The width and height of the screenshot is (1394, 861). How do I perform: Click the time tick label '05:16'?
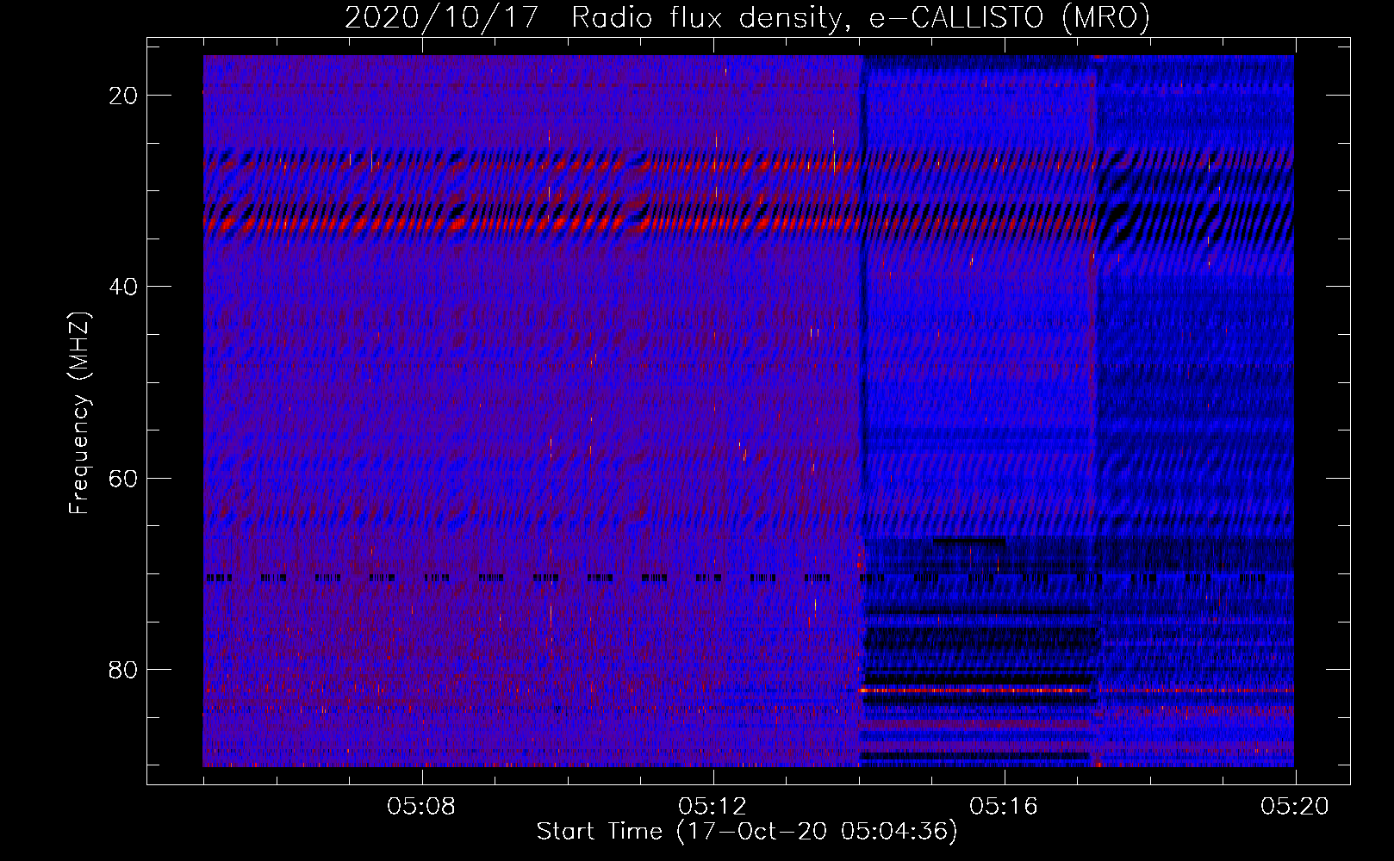pyautogui.click(x=1004, y=807)
